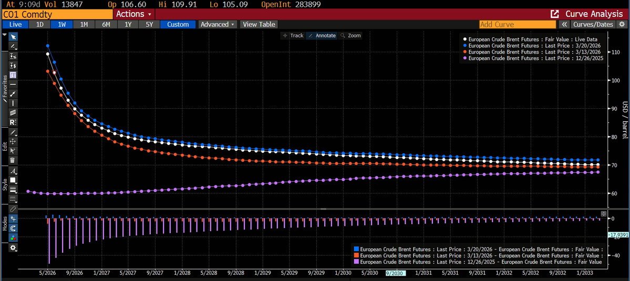This screenshot has width=630, height=281.
Task: Open the annotation pen tool with dropdown
Action: coord(13,47)
